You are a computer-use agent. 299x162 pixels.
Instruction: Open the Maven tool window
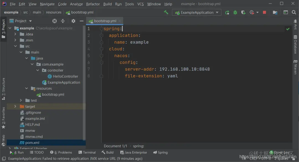[x=295, y=67]
